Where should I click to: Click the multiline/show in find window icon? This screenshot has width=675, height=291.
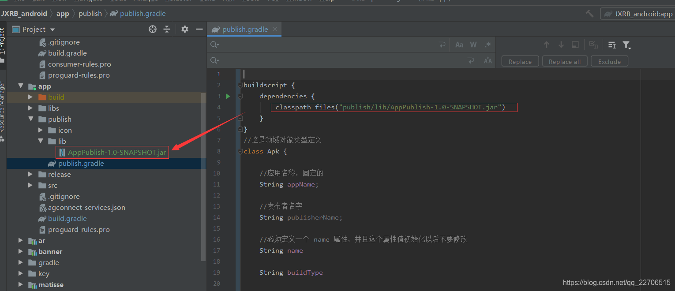pos(612,45)
